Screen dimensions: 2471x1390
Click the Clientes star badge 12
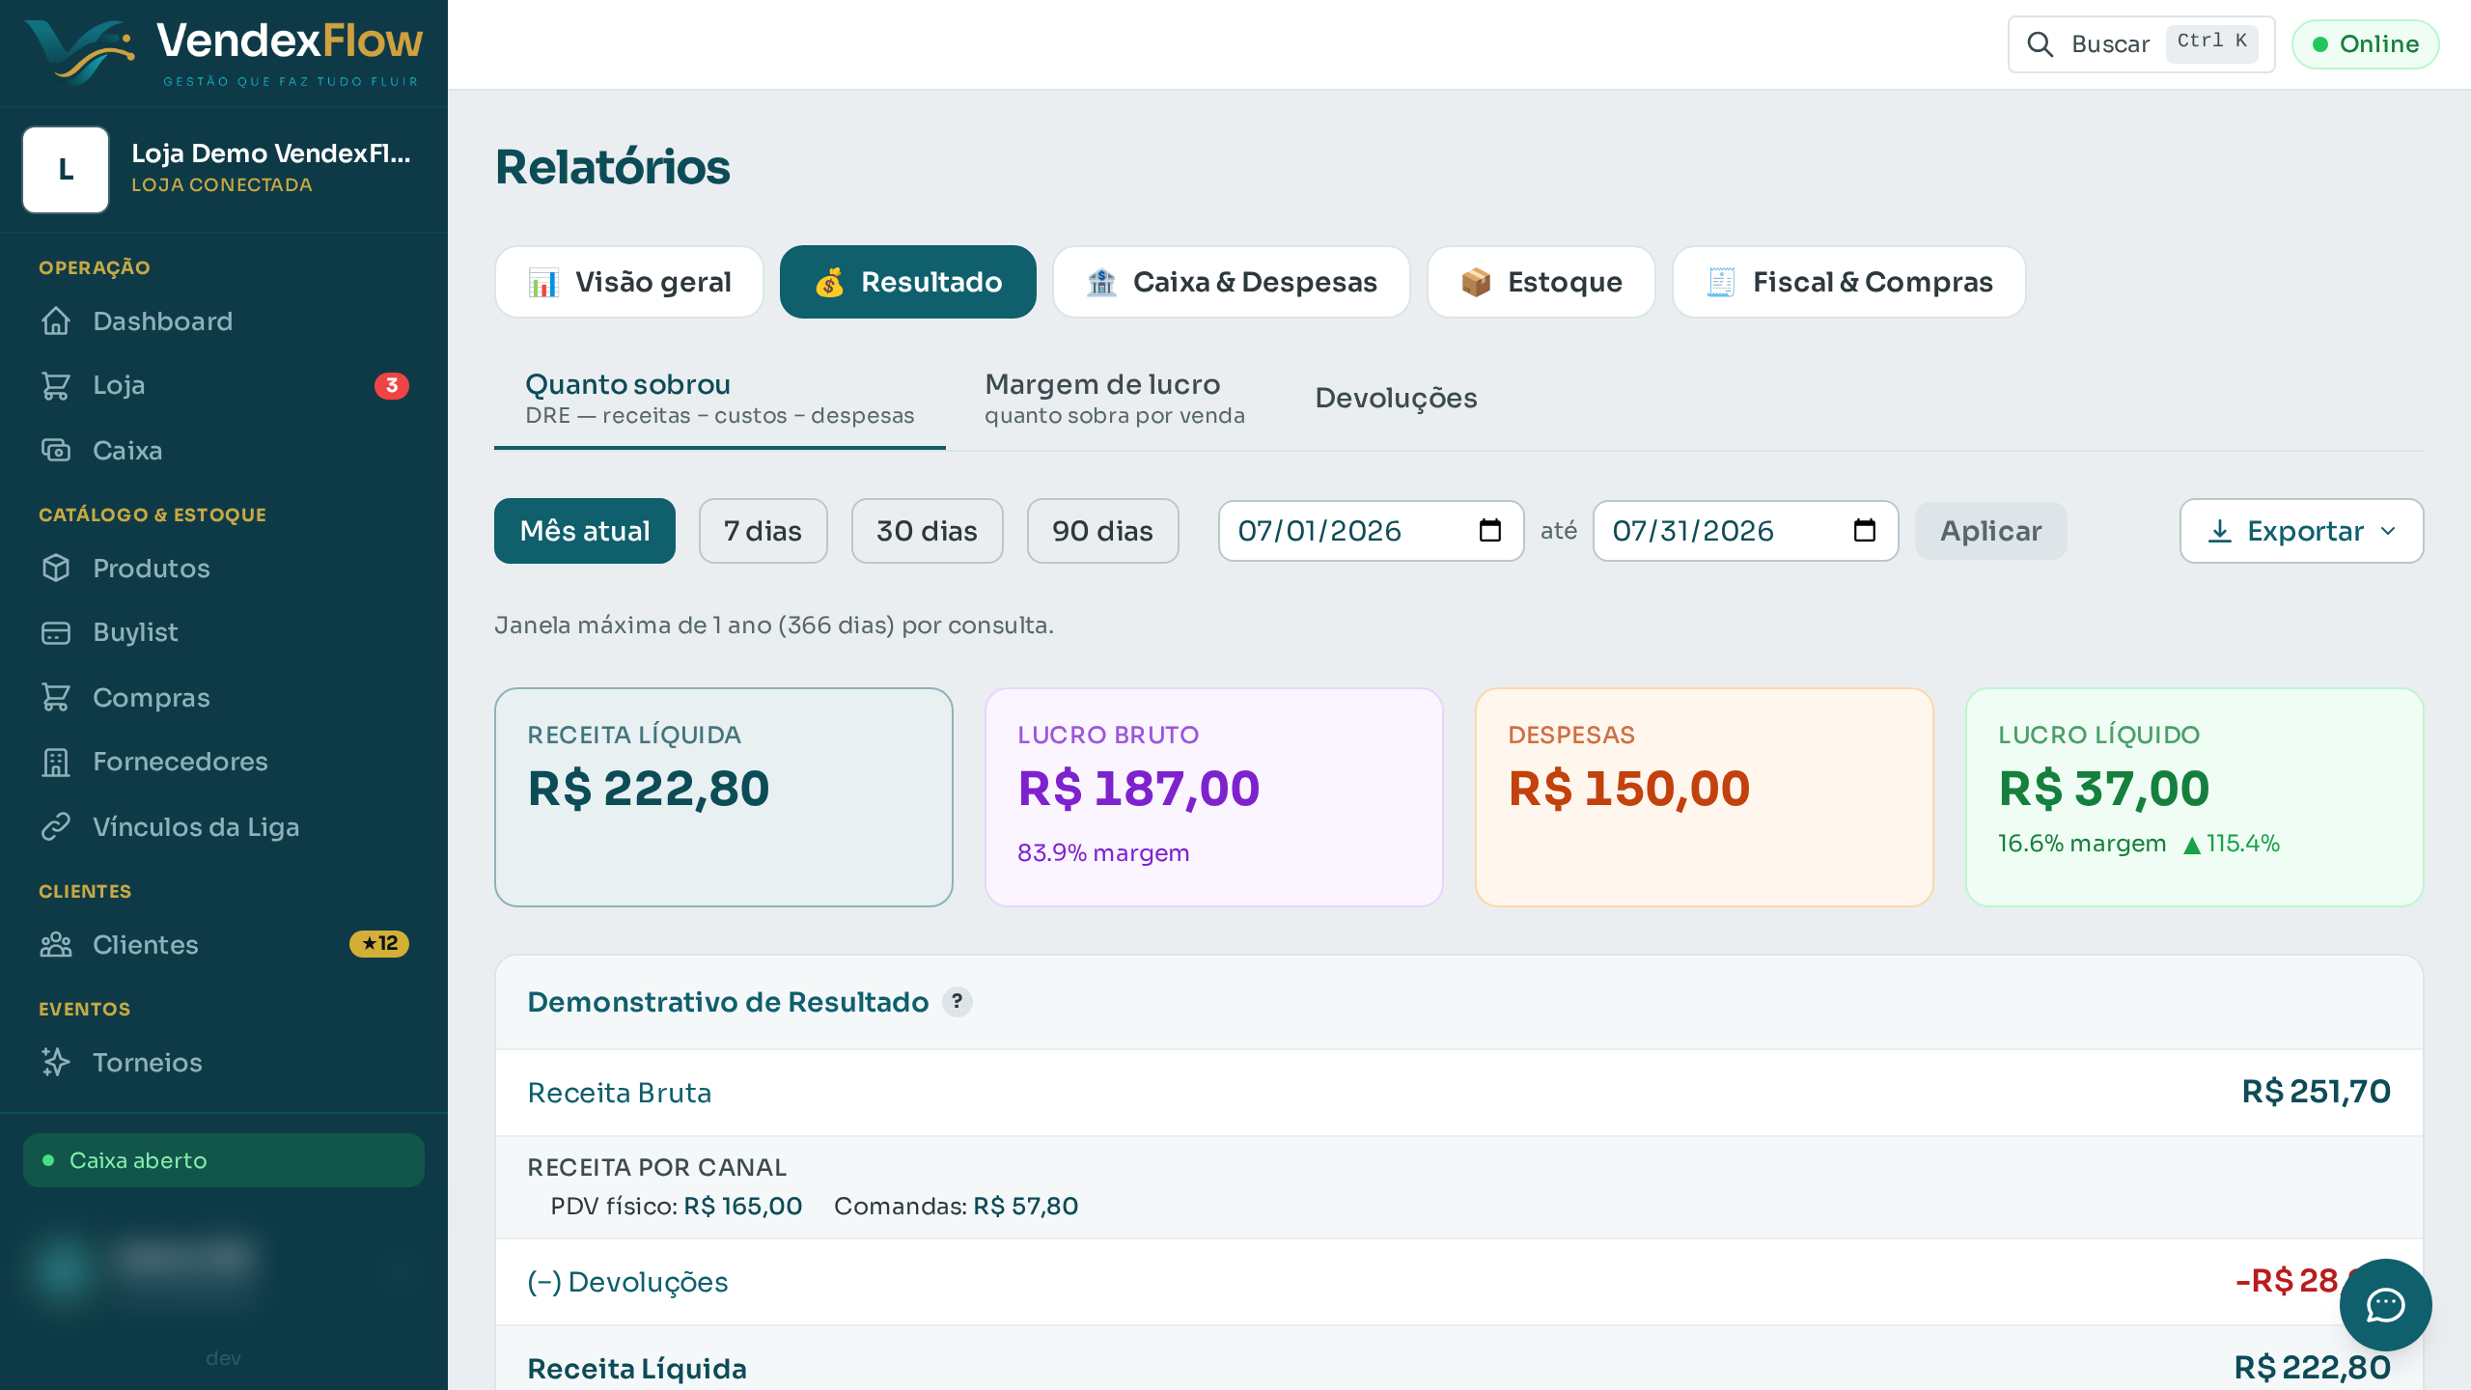[378, 944]
